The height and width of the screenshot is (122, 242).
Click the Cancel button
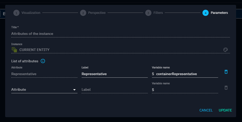coord(206,110)
